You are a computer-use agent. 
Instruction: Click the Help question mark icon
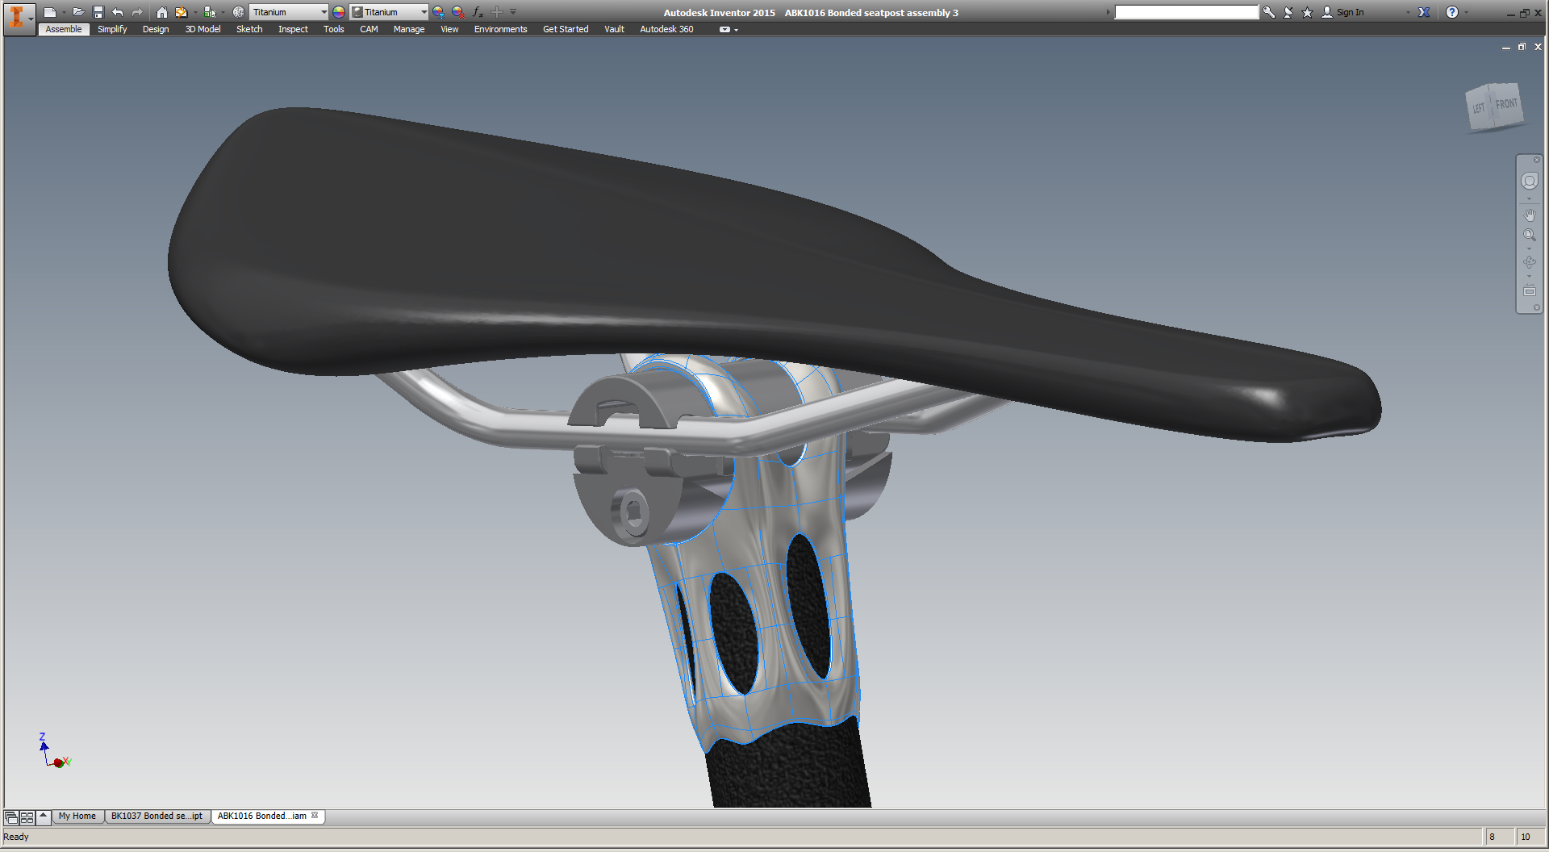click(1452, 12)
